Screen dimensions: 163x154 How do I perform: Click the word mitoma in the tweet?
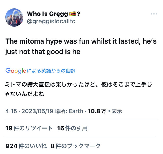pos(32,41)
